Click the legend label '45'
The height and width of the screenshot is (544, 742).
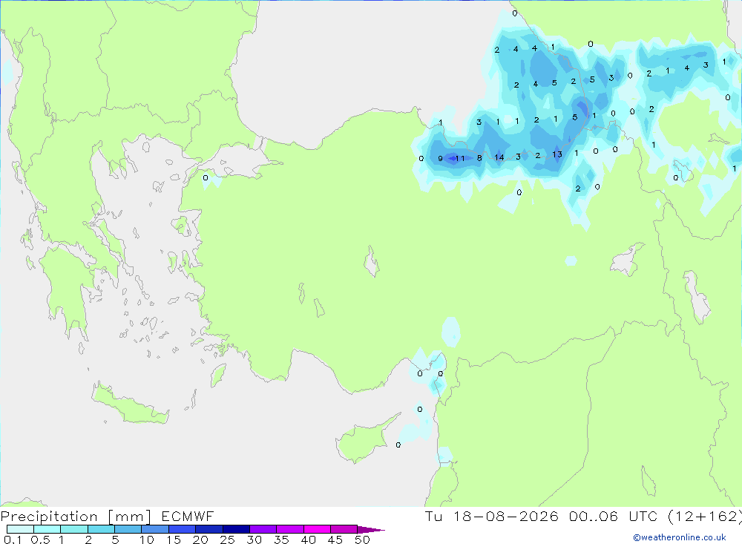pos(335,540)
